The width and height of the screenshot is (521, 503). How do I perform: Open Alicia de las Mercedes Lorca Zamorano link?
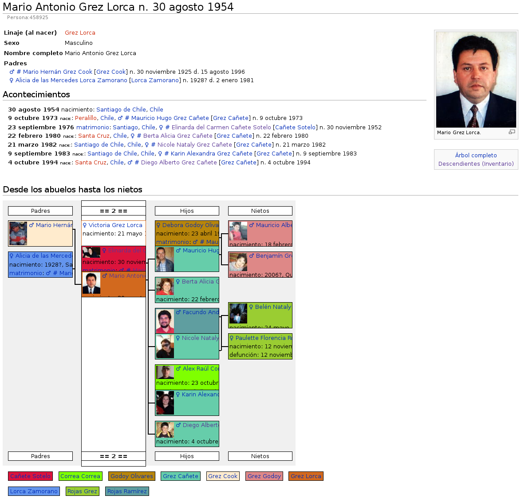tap(71, 80)
